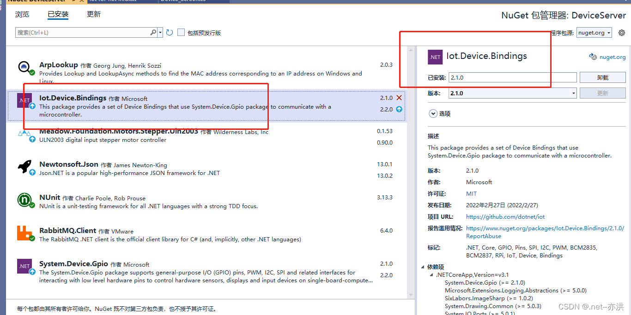Switch to the Updates (更新) tab

[94, 14]
